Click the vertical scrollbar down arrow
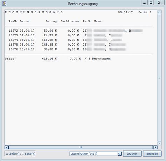This screenshot has height=161, width=166. (159, 143)
